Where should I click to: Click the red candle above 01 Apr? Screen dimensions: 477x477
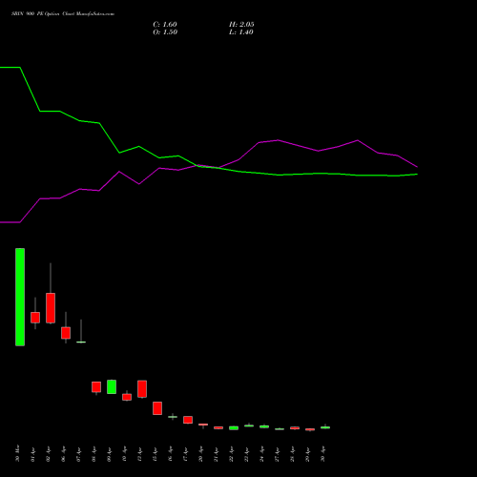[35, 318]
